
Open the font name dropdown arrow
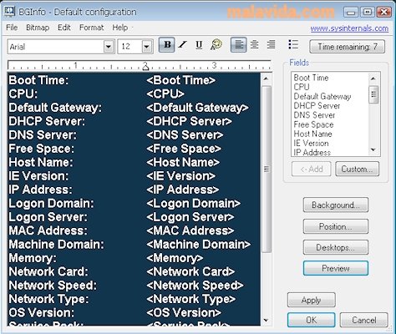tap(109, 47)
